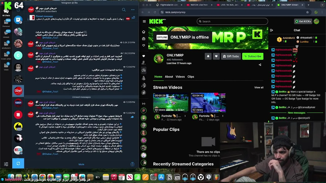Open Notion from the Dock
This screenshot has height=183, width=326.
click(x=169, y=177)
